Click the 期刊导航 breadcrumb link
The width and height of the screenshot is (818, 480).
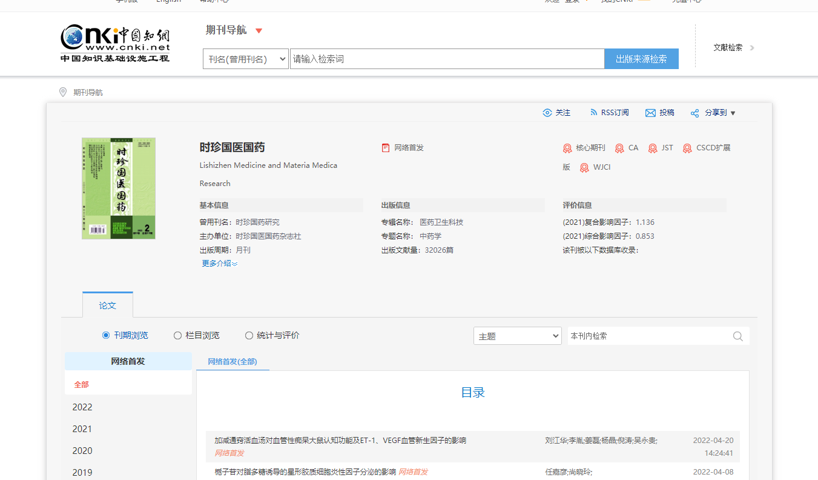click(x=88, y=93)
